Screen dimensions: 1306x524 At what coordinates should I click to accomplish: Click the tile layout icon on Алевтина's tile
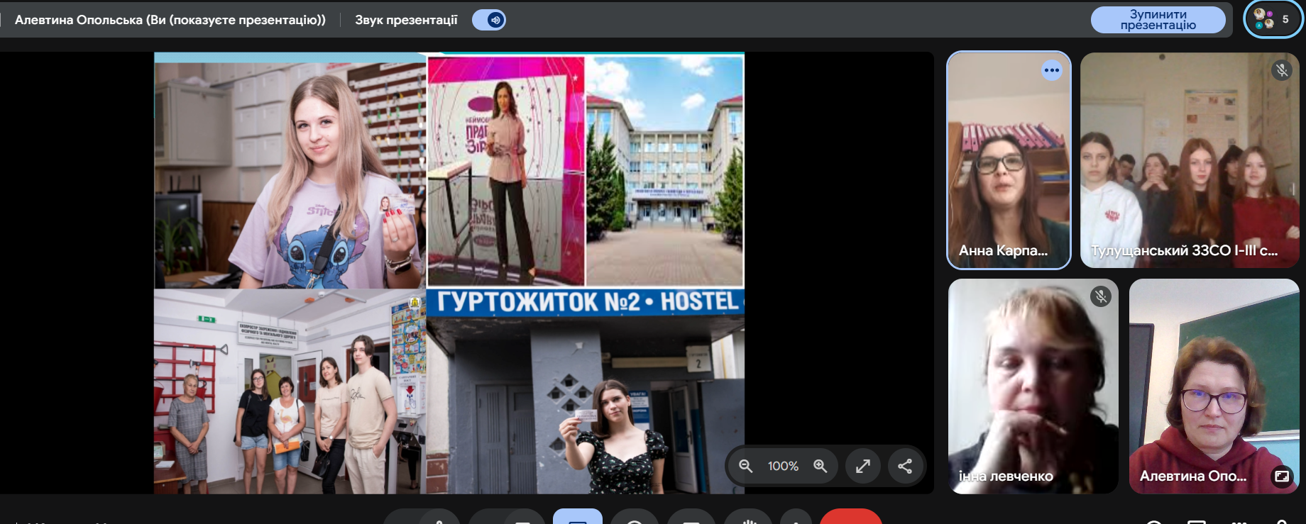coord(1281,476)
